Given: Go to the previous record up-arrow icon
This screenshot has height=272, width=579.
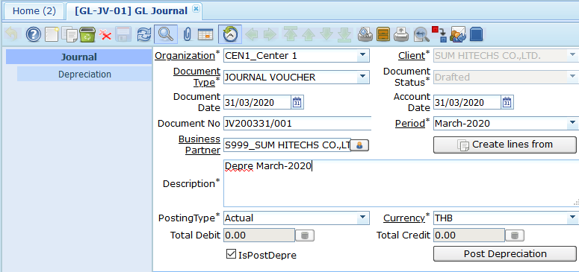Looking at the screenshot, I should pyautogui.click(x=308, y=34).
